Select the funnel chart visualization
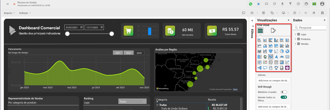330x110 pixels. [271, 51]
